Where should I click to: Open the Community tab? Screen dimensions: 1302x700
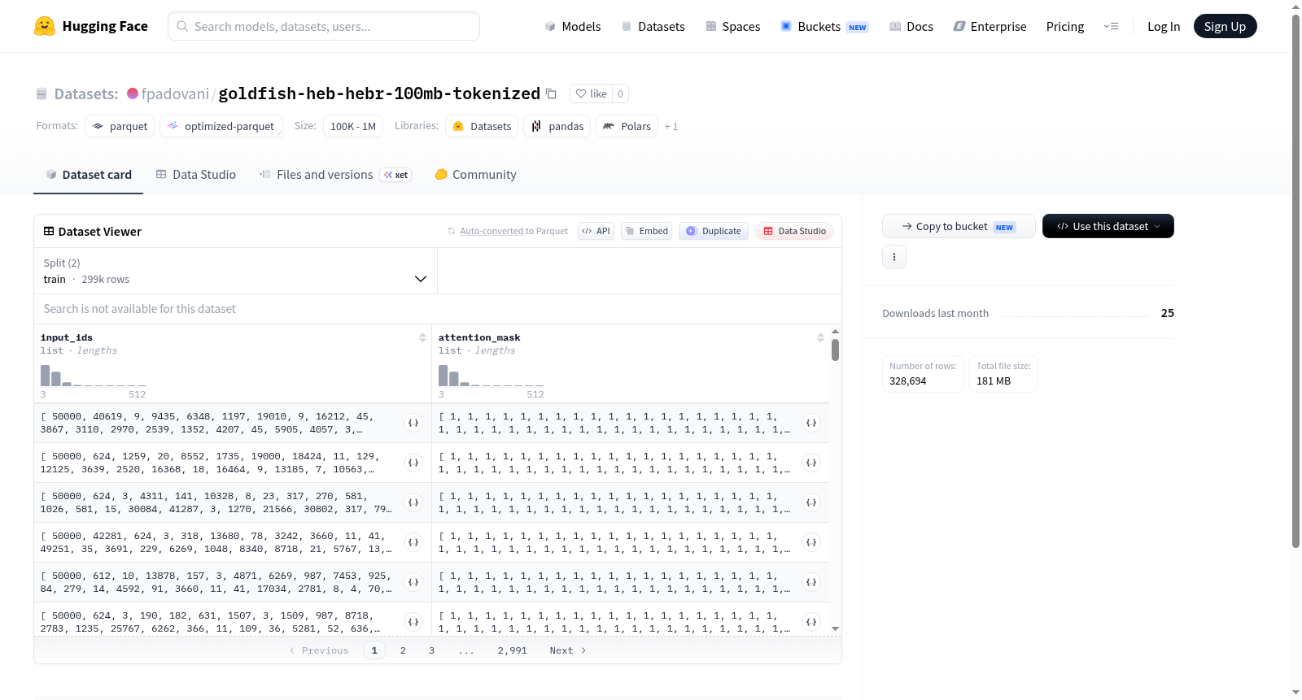pyautogui.click(x=476, y=175)
